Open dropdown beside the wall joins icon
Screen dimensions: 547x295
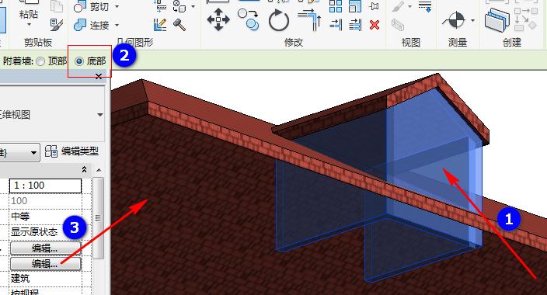point(193,7)
